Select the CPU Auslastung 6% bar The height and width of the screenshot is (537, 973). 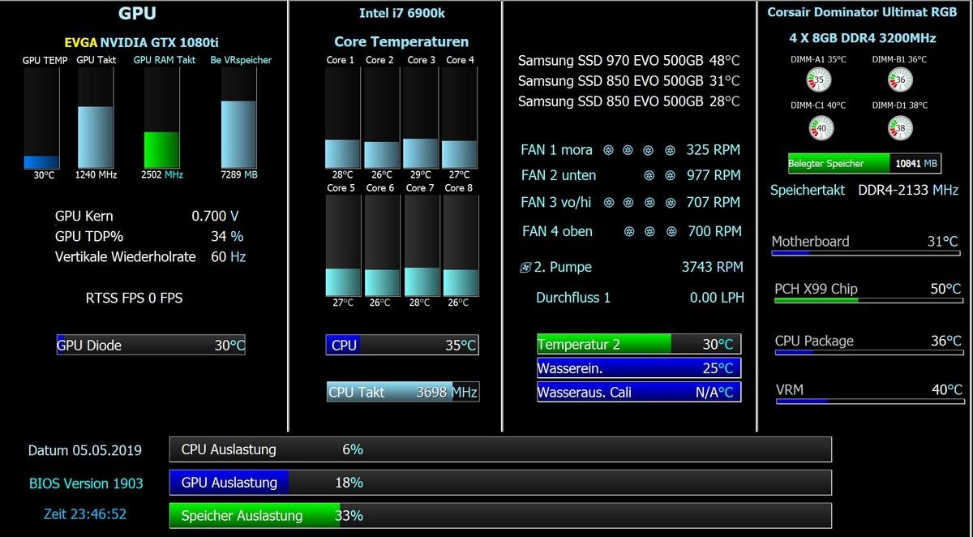[500, 449]
